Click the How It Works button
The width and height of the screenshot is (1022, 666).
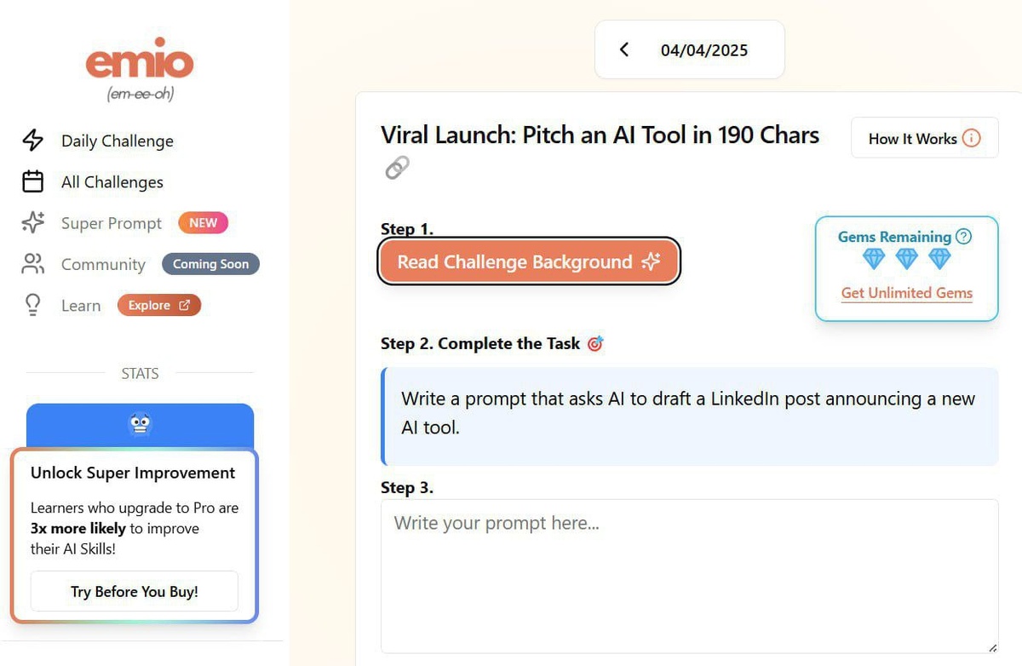pos(924,138)
